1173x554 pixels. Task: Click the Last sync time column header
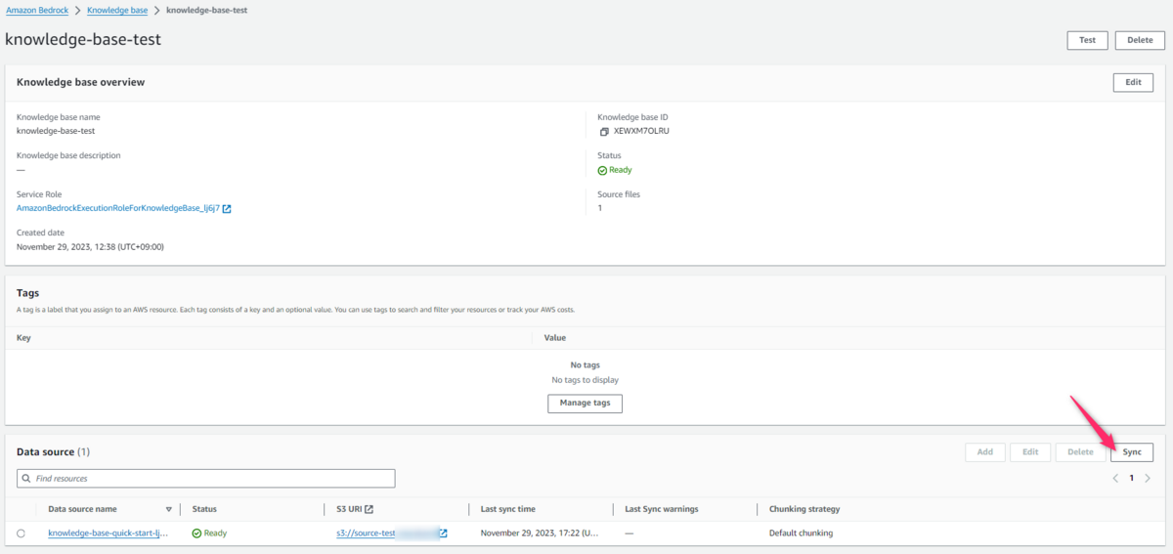pos(507,509)
